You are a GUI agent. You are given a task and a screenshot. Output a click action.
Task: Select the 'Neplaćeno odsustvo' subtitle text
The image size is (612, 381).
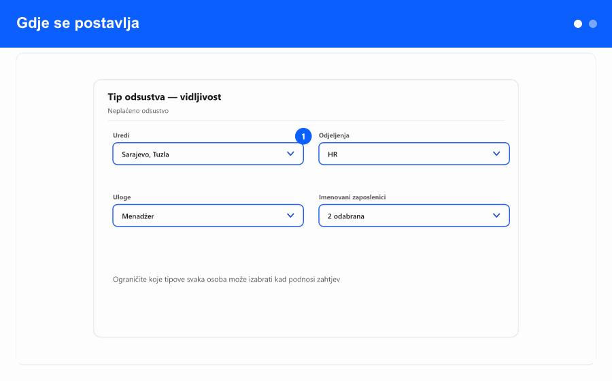tap(138, 111)
